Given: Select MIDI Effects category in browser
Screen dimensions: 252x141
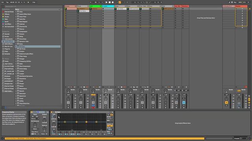Looking at the screenshot, I should point(9,44).
